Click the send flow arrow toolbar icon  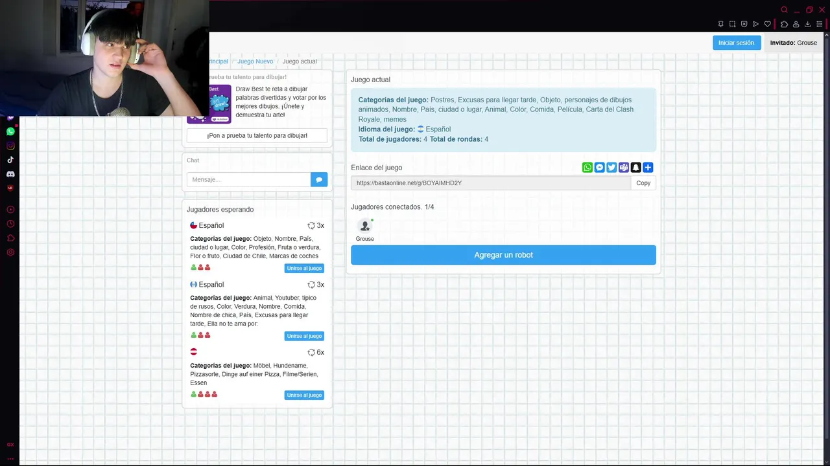[x=755, y=24]
